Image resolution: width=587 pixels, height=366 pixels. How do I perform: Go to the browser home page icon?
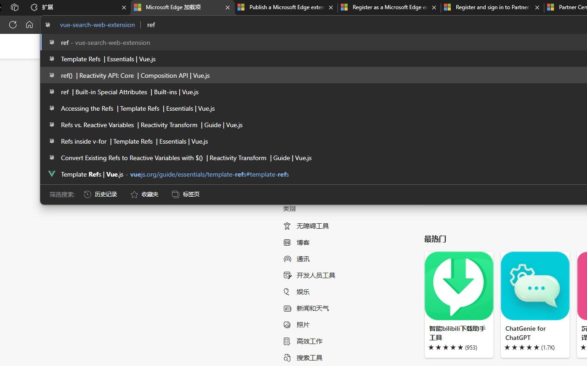29,25
